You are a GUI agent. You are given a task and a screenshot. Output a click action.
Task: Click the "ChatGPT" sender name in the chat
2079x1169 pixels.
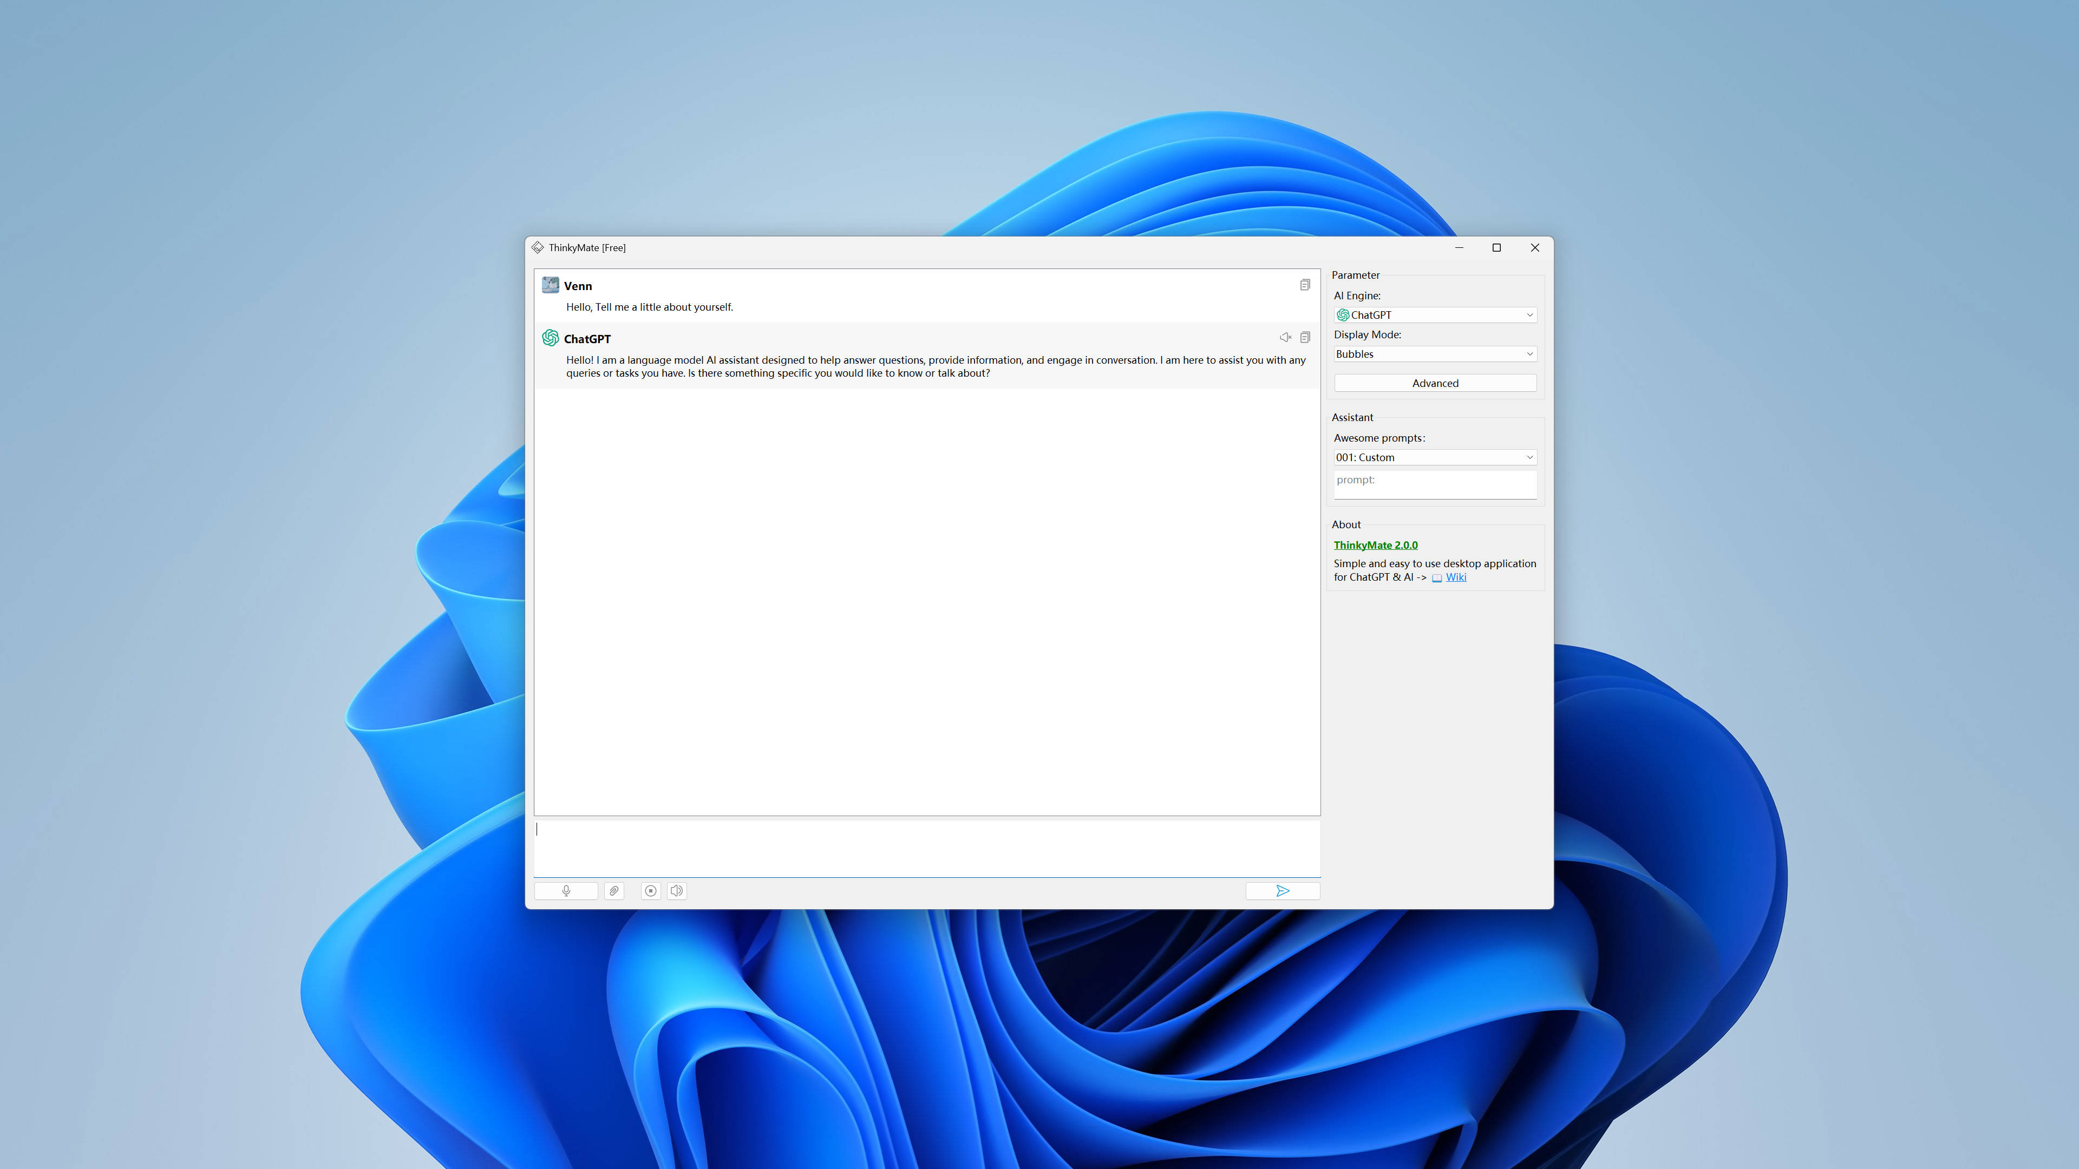click(x=587, y=339)
